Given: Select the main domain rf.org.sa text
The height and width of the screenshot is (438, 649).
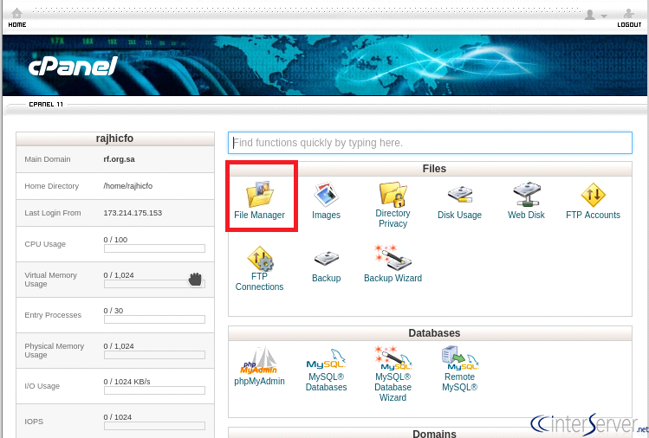Looking at the screenshot, I should pyautogui.click(x=120, y=159).
